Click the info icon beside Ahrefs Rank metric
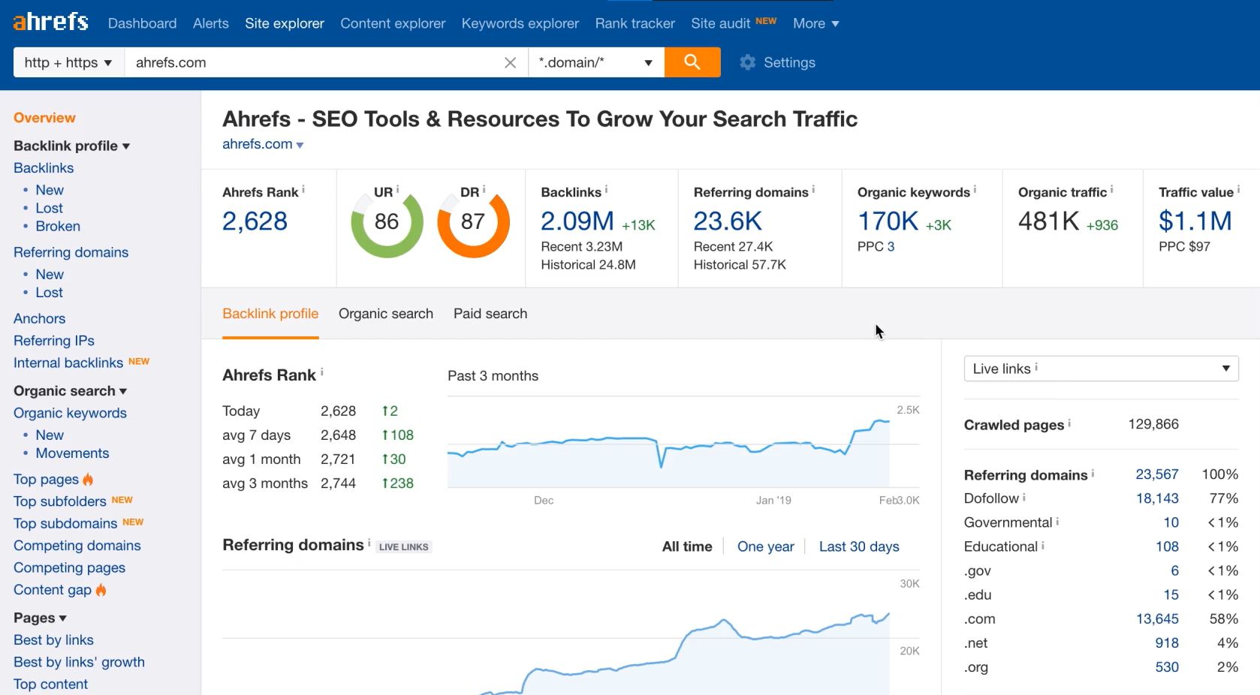 303,190
